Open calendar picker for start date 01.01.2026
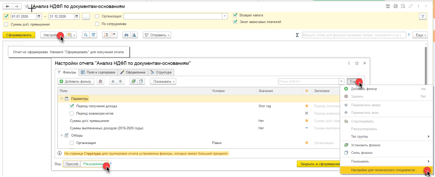435x177 pixels. [39, 16]
